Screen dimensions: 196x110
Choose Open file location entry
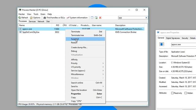pos(85,90)
